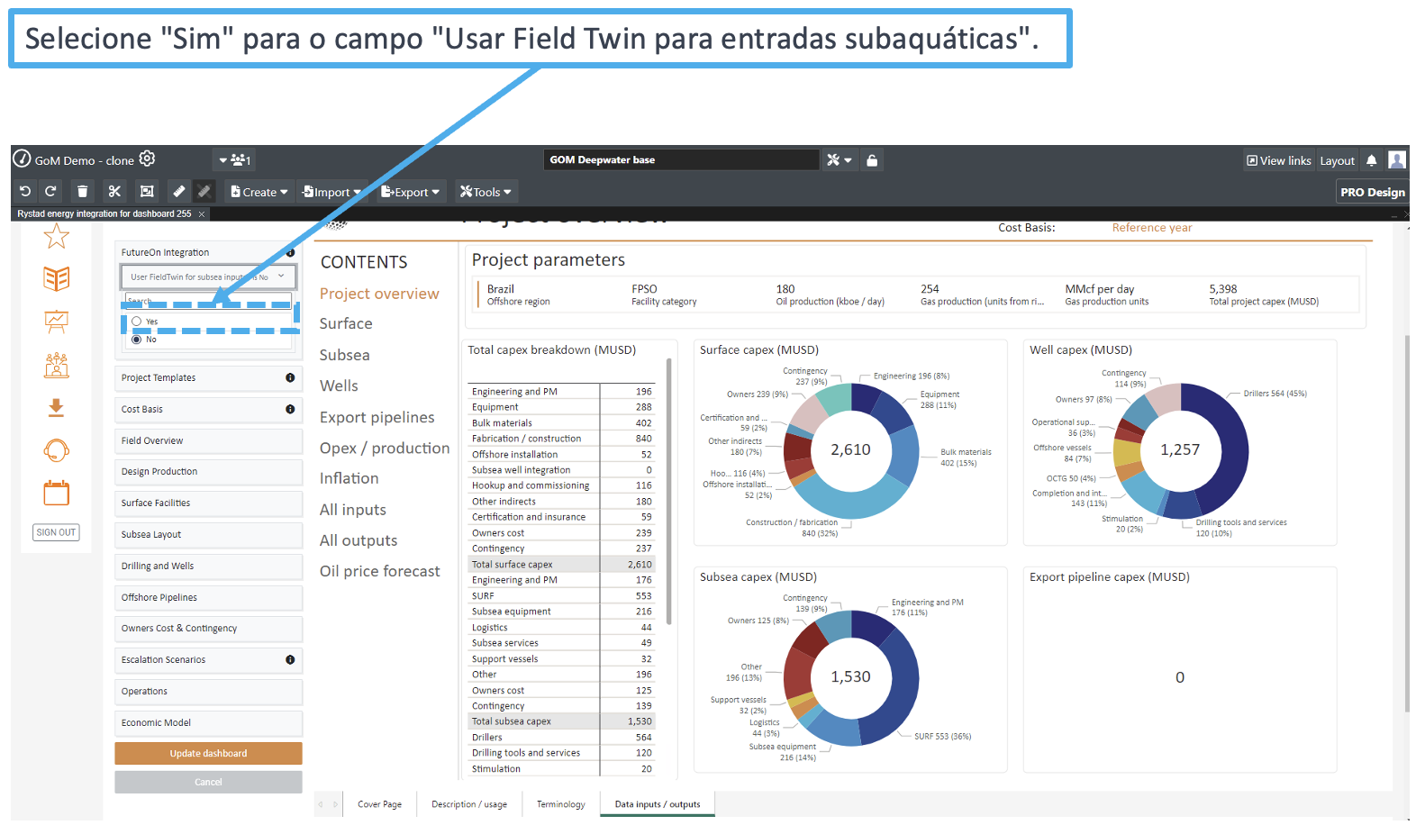
Task: Select Data inputs / outputs tab
Action: 658,804
